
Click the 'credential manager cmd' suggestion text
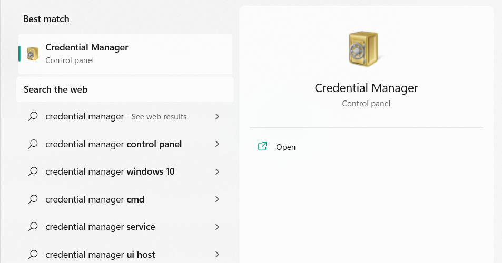[x=95, y=199]
